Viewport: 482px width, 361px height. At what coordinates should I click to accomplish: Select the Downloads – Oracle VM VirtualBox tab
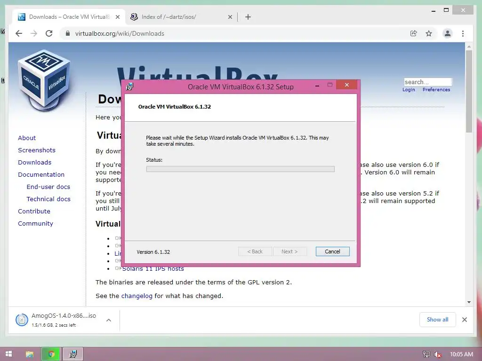(x=69, y=17)
